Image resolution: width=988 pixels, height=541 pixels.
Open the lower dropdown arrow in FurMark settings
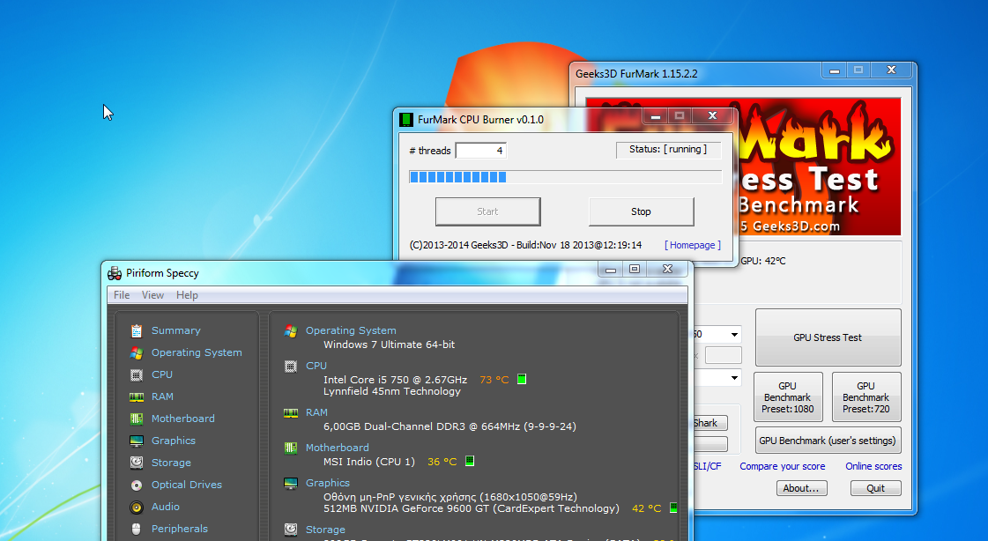pyautogui.click(x=734, y=378)
